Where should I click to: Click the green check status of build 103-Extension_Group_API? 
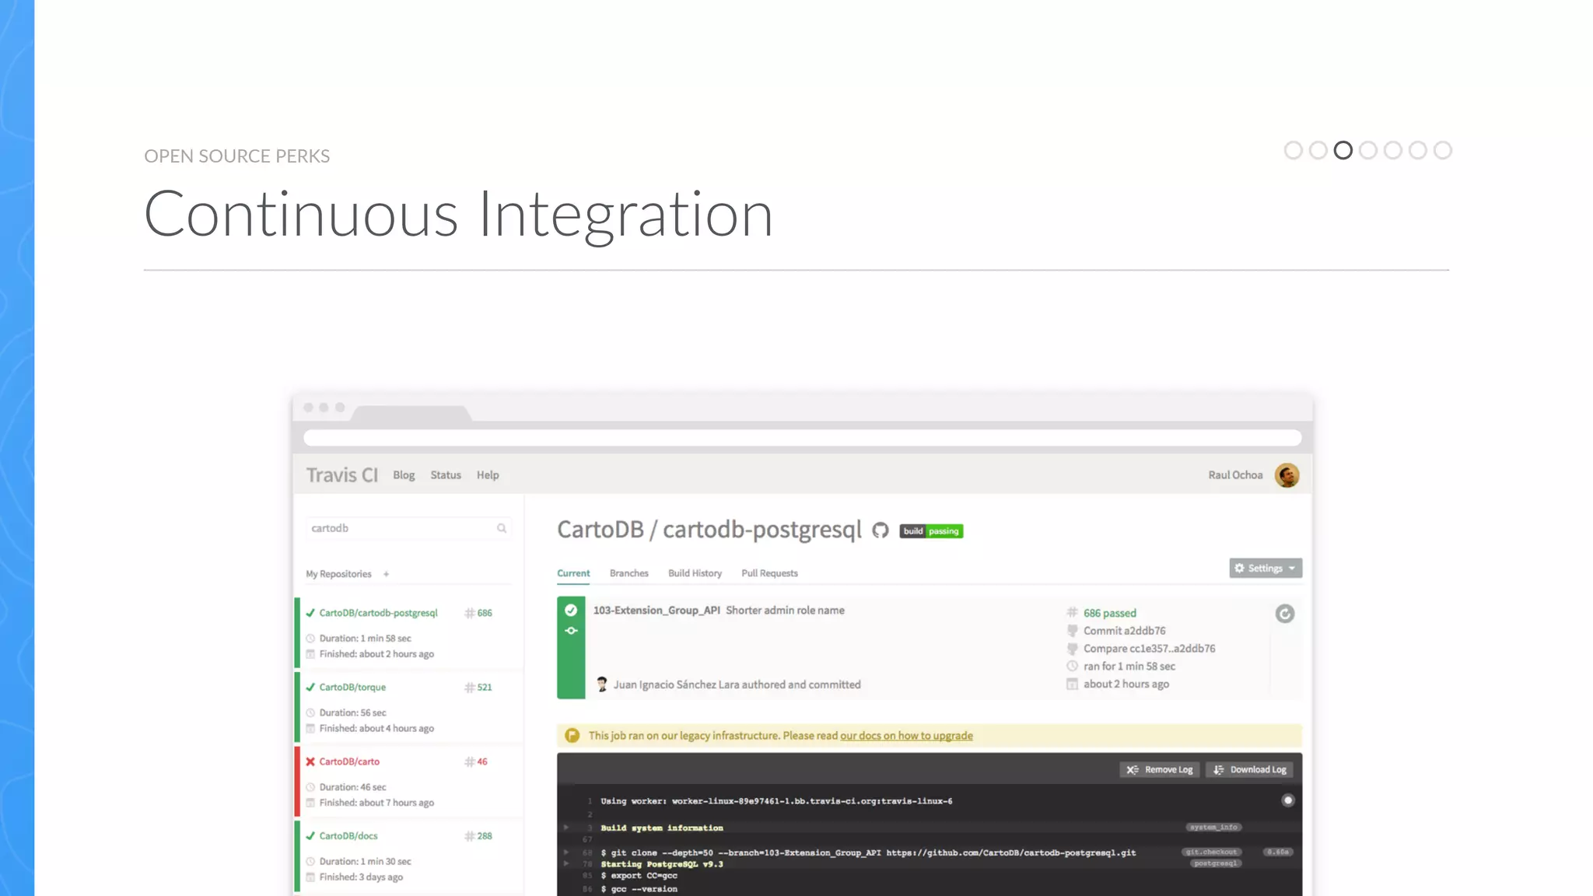[571, 610]
